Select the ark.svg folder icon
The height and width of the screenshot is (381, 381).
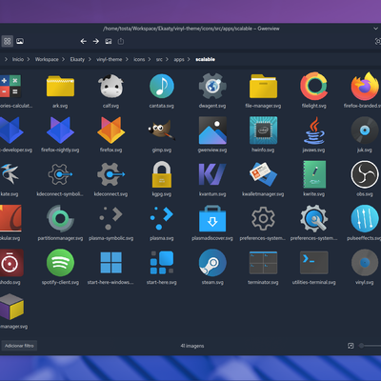60,86
